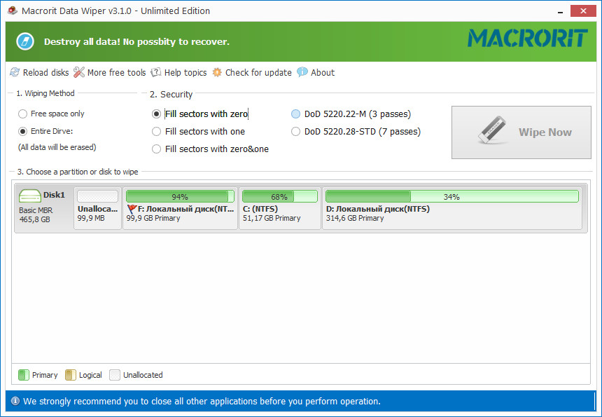This screenshot has width=602, height=417.
Task: Click Basic MBR disk info text
Action: coord(36,210)
